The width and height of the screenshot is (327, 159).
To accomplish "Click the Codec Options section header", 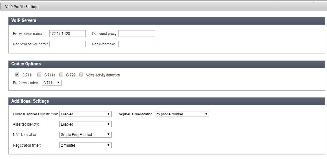I will coord(26,64).
